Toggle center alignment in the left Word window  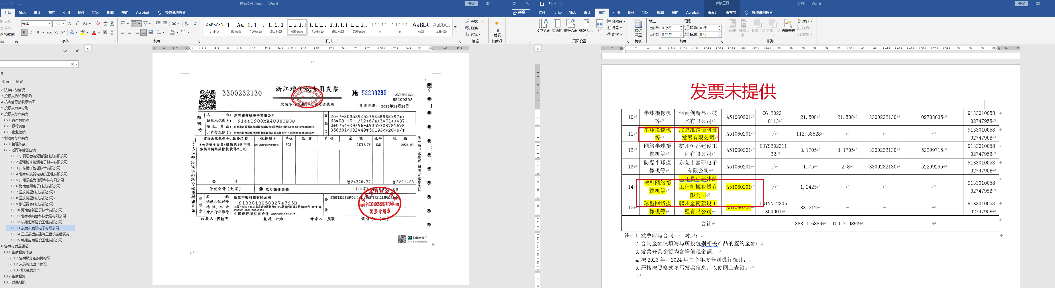click(130, 32)
